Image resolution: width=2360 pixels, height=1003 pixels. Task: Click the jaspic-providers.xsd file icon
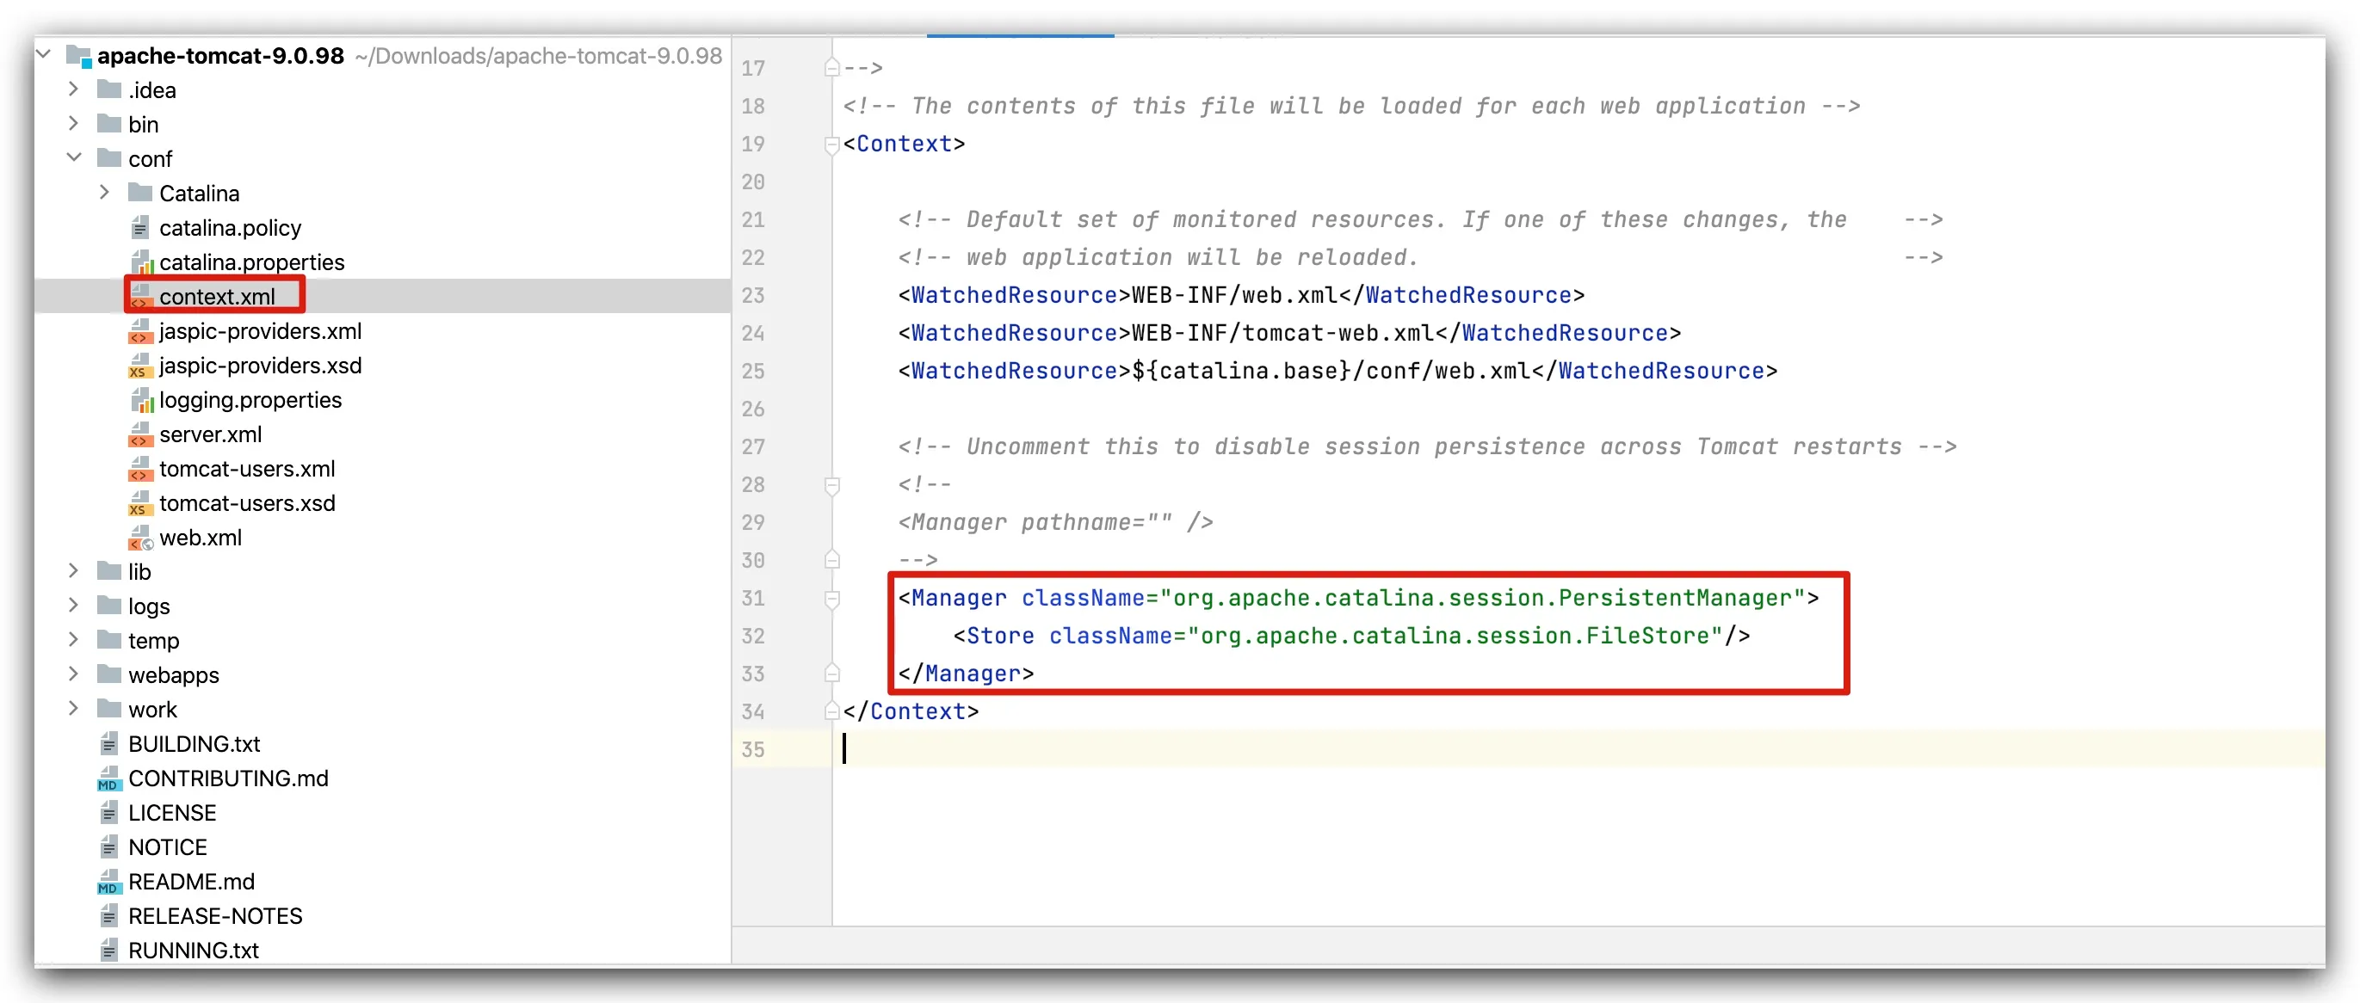(x=140, y=365)
